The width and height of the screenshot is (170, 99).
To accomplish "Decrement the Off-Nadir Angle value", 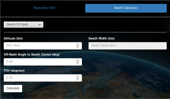I will point(77,63).
